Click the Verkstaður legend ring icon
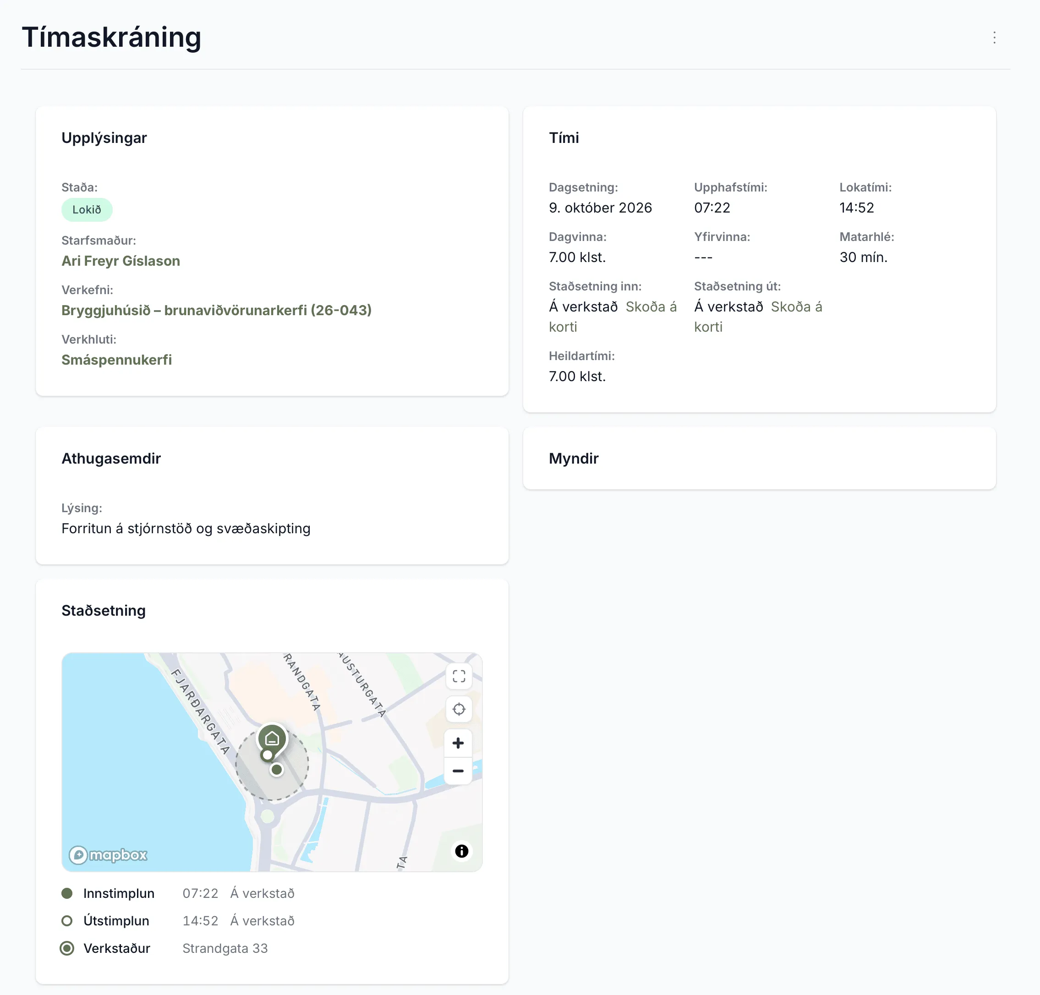 pyautogui.click(x=67, y=948)
